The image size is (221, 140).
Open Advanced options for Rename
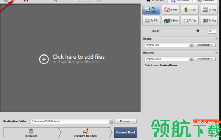205,59
